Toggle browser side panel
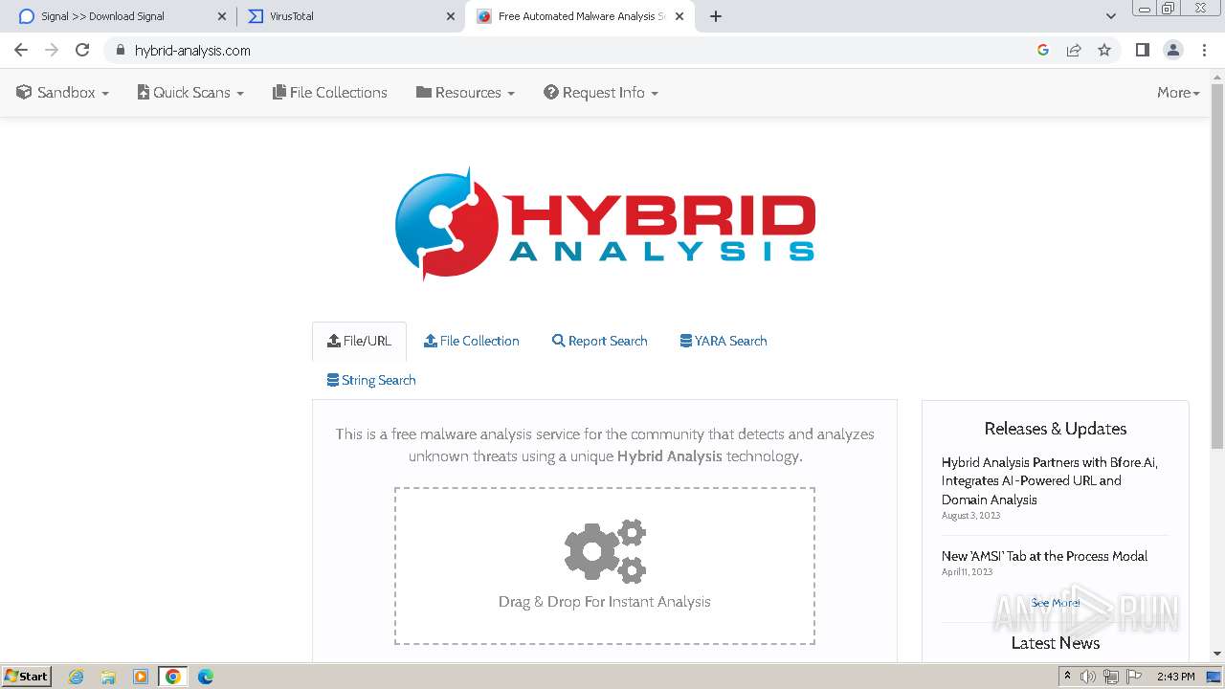The width and height of the screenshot is (1225, 689). pos(1142,50)
